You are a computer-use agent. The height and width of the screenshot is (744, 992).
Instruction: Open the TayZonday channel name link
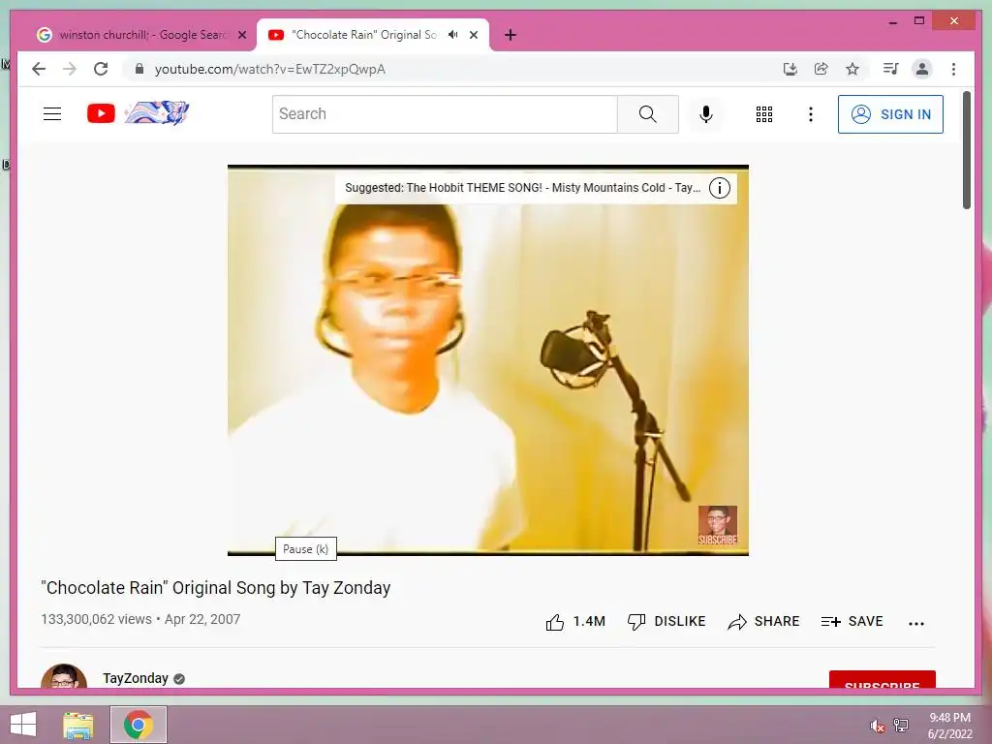coord(136,678)
